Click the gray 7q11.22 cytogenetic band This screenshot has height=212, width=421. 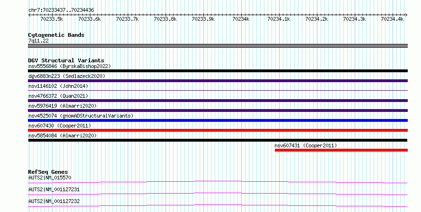(218, 46)
